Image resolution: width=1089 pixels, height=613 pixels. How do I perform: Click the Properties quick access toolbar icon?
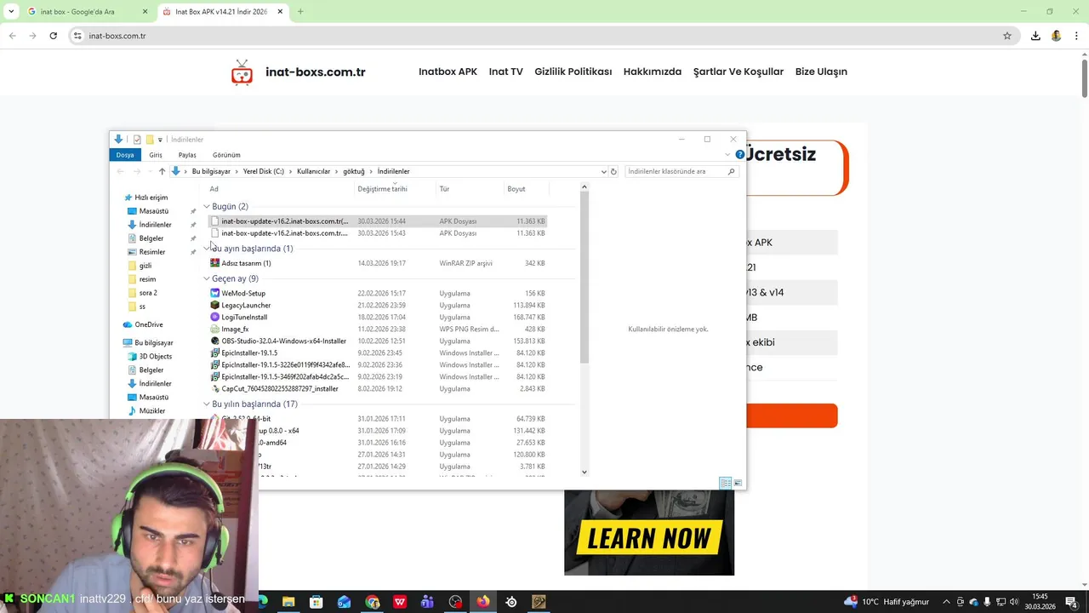pos(137,140)
